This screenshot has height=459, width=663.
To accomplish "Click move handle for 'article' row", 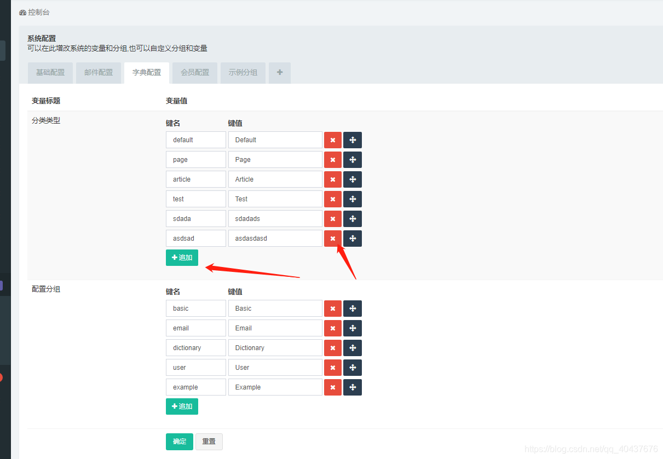I will (x=353, y=179).
